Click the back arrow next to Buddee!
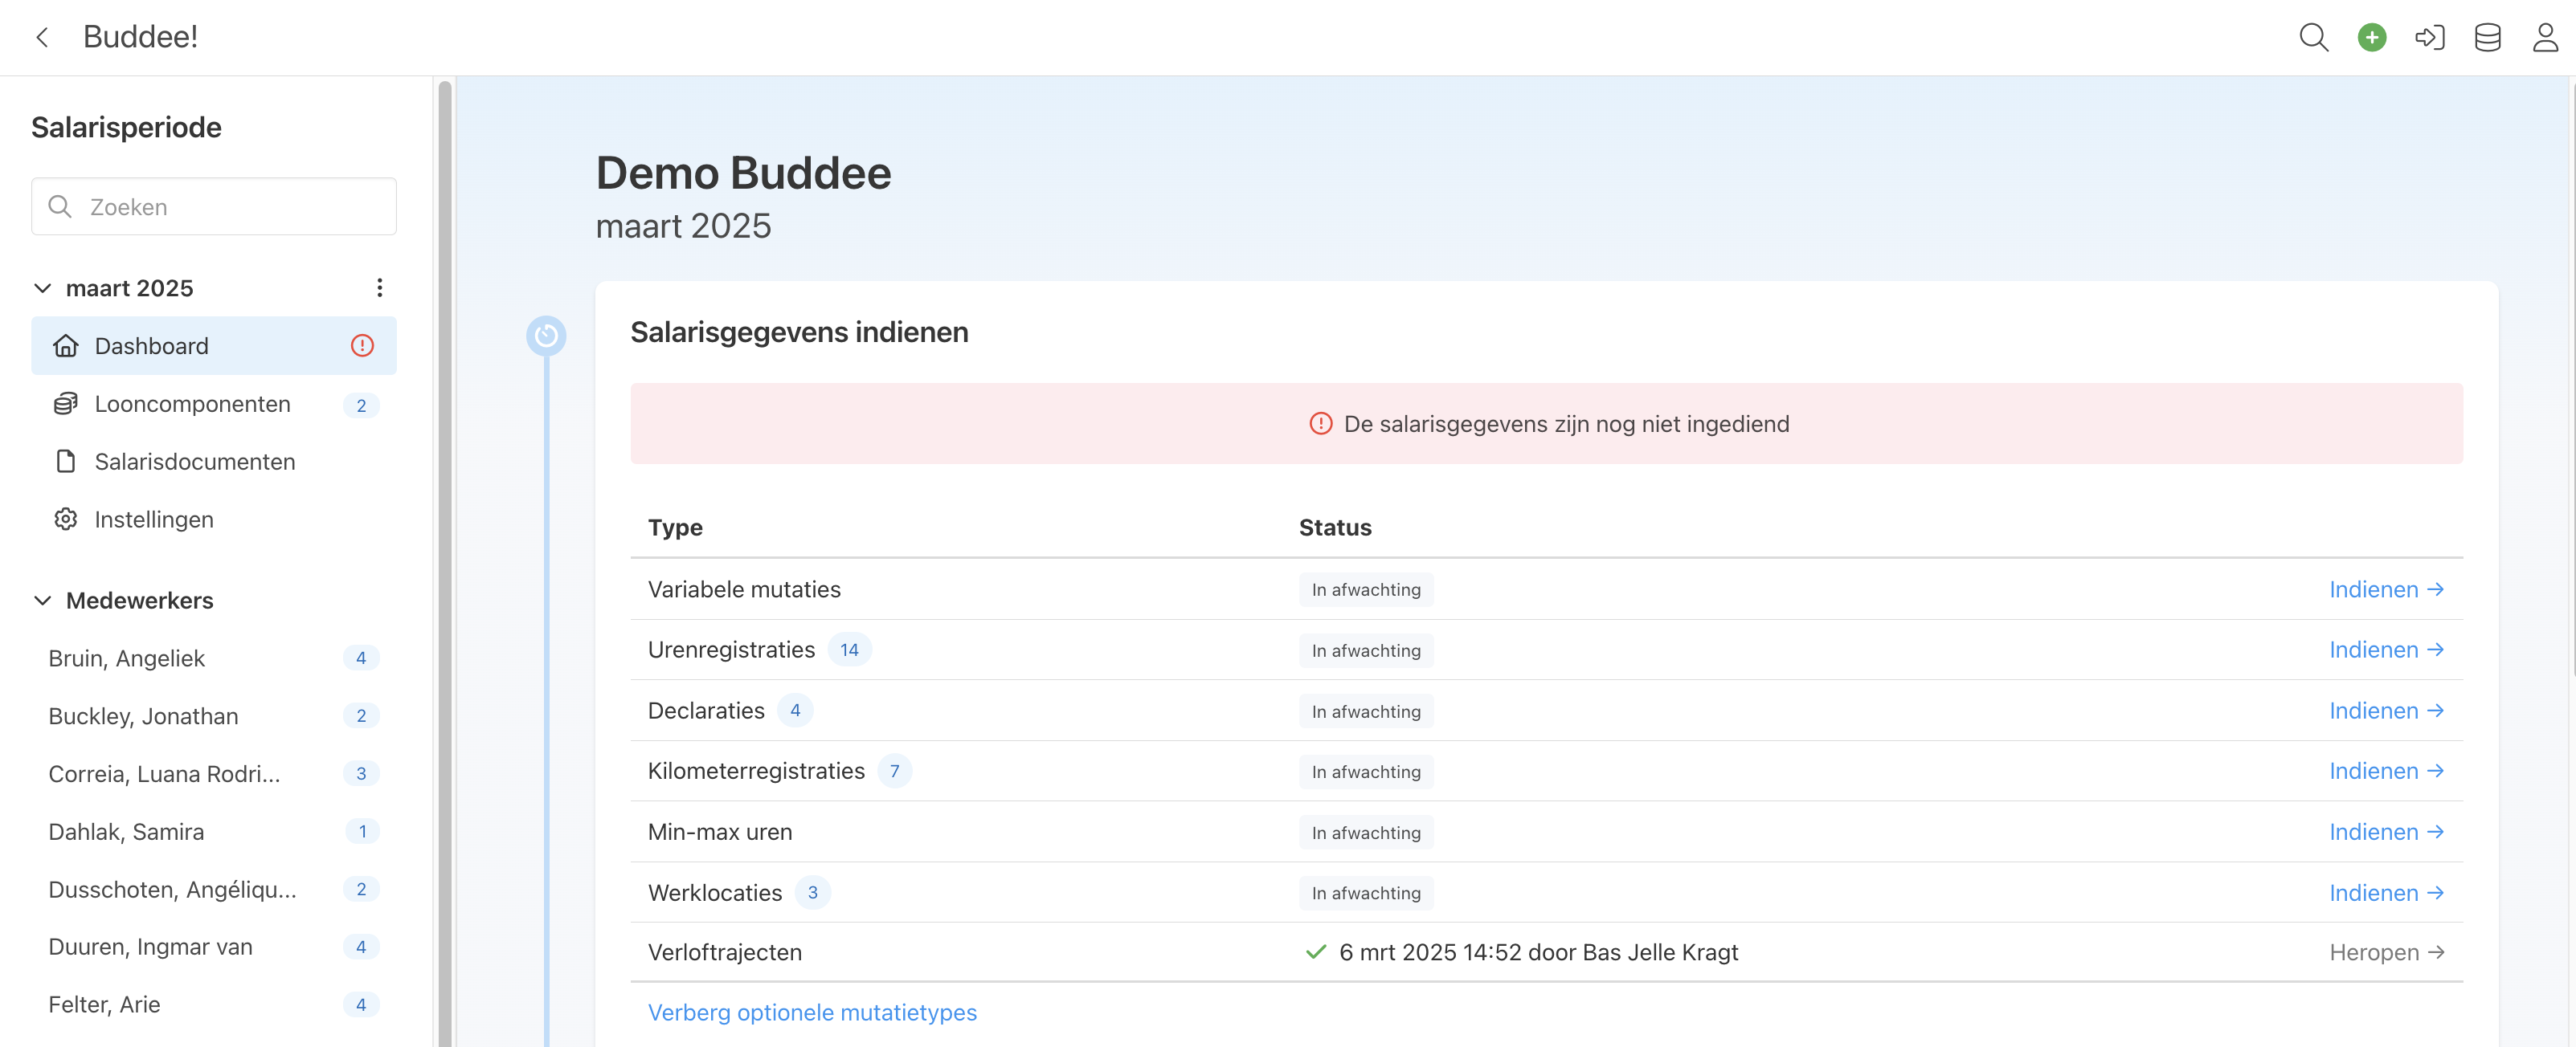2576x1047 pixels. [x=42, y=38]
